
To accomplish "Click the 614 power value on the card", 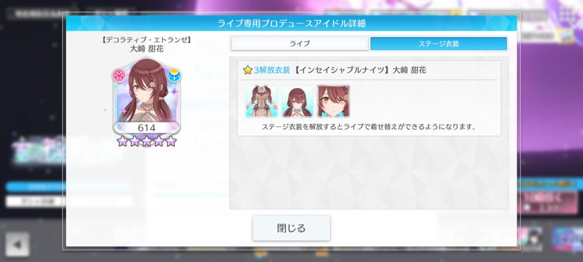I will coord(146,128).
